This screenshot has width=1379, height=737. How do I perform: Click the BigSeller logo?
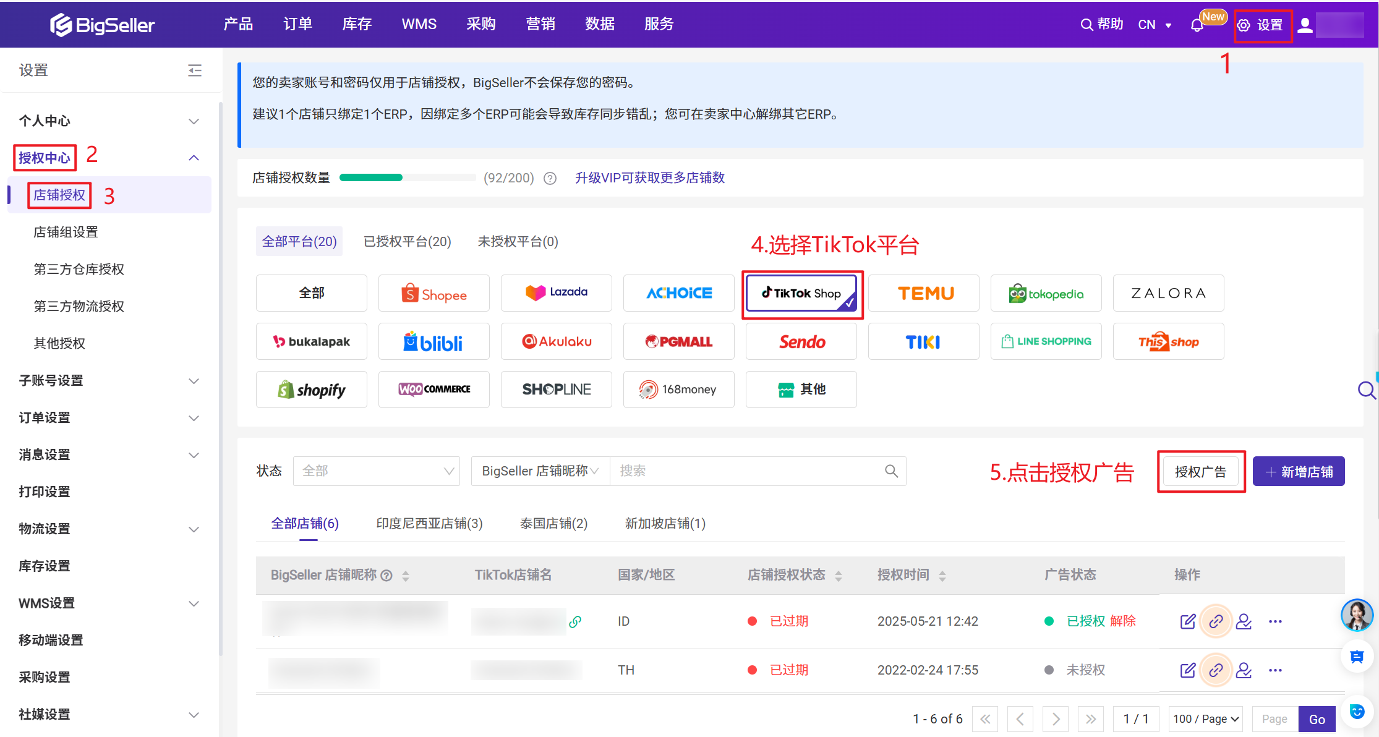click(102, 25)
